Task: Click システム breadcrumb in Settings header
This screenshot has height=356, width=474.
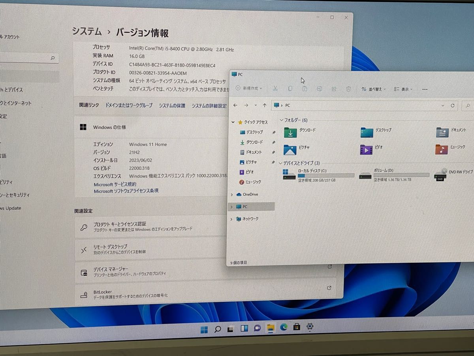Action: pyautogui.click(x=87, y=31)
